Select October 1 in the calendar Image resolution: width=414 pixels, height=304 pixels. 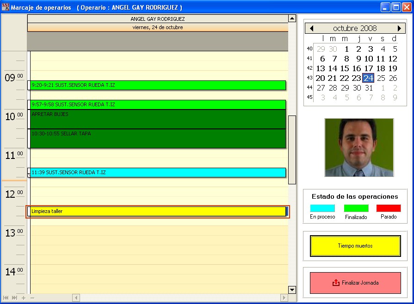(x=346, y=49)
